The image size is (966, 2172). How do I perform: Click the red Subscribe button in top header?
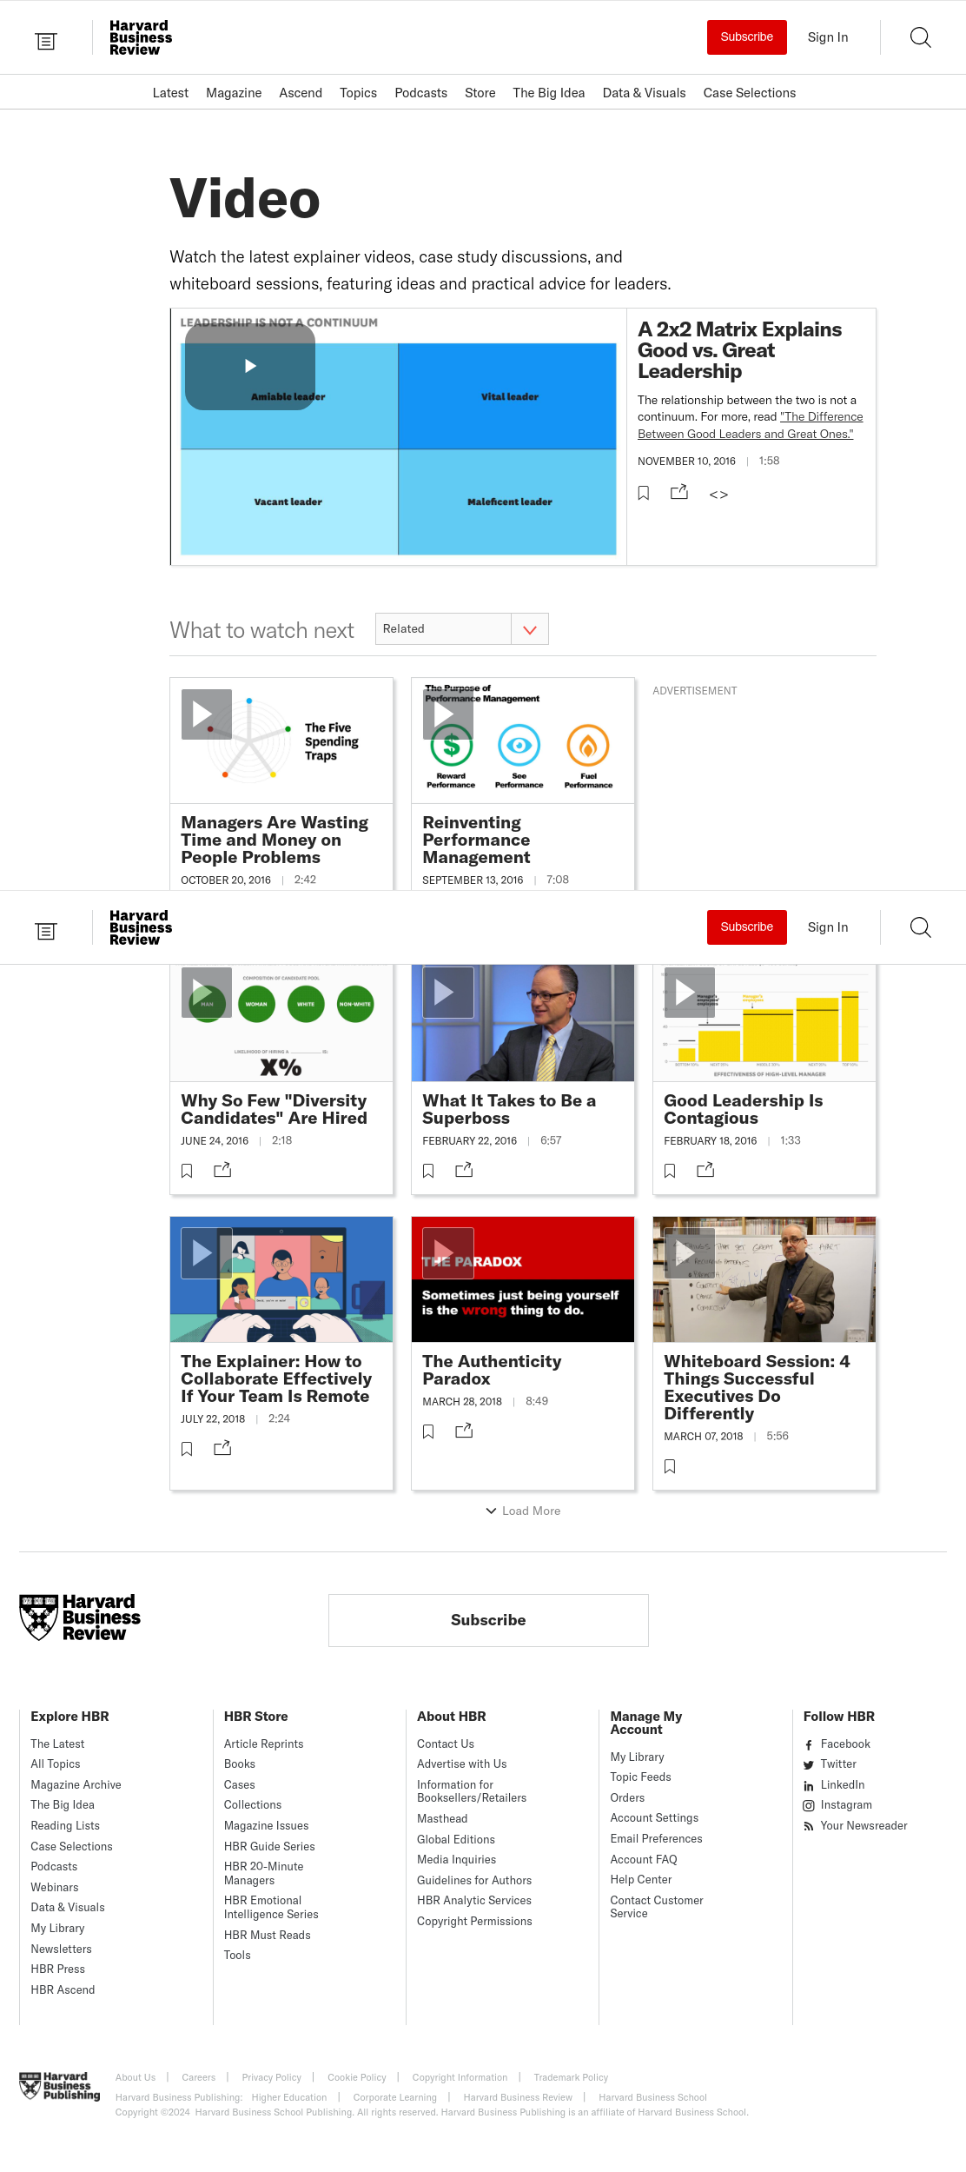747,37
